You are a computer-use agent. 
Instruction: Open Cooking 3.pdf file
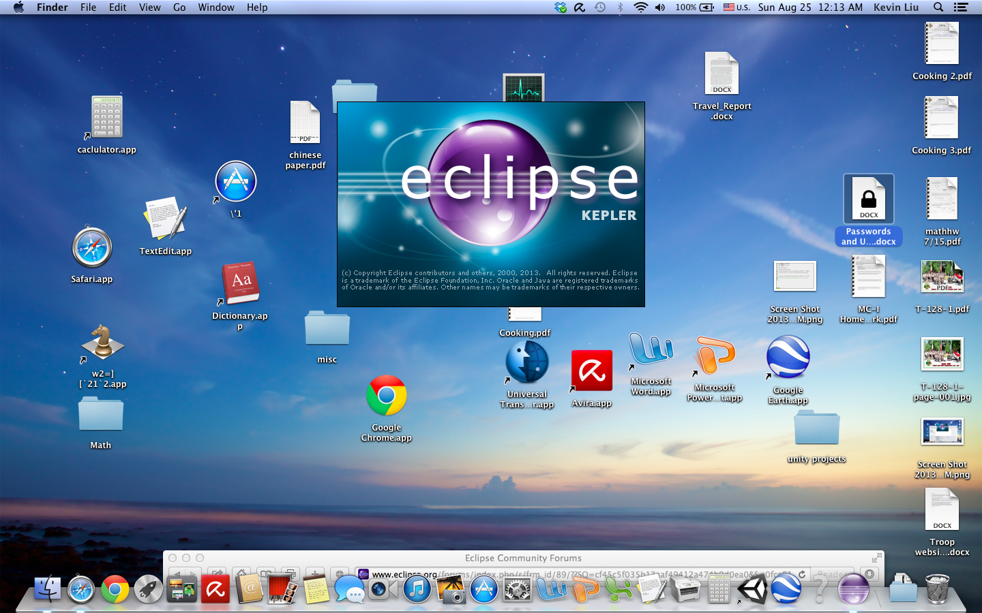coord(942,118)
